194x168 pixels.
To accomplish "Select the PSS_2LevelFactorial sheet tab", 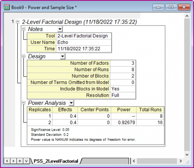I will pos(56,161).
